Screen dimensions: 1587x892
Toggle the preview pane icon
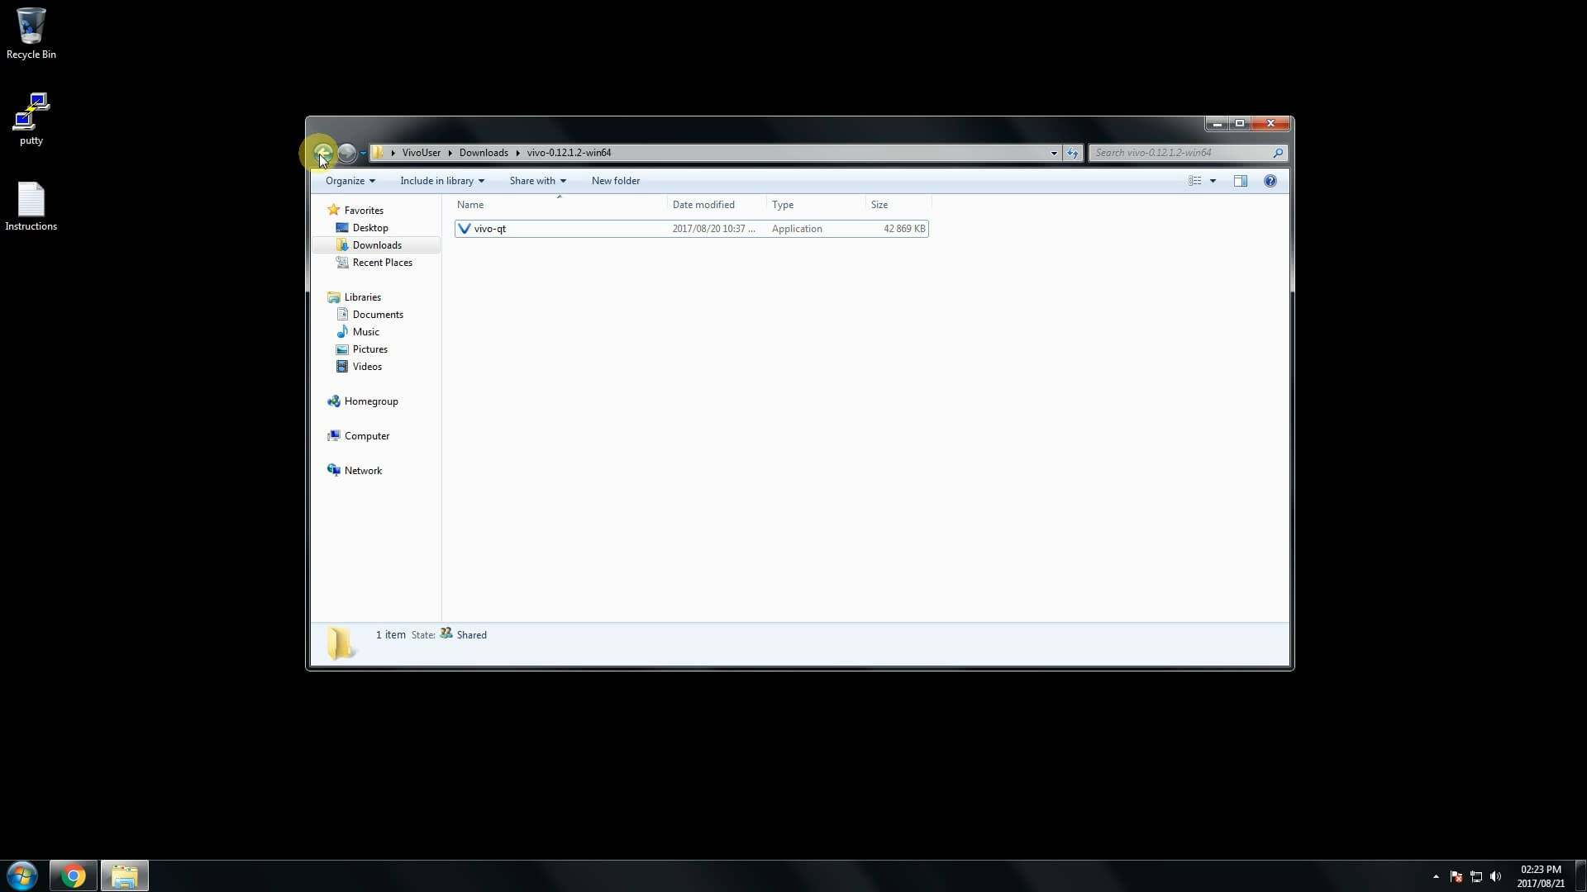click(x=1240, y=181)
